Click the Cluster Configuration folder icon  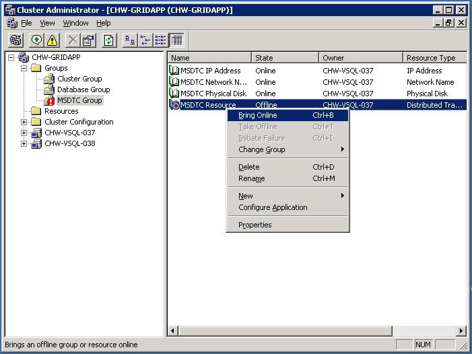36,122
